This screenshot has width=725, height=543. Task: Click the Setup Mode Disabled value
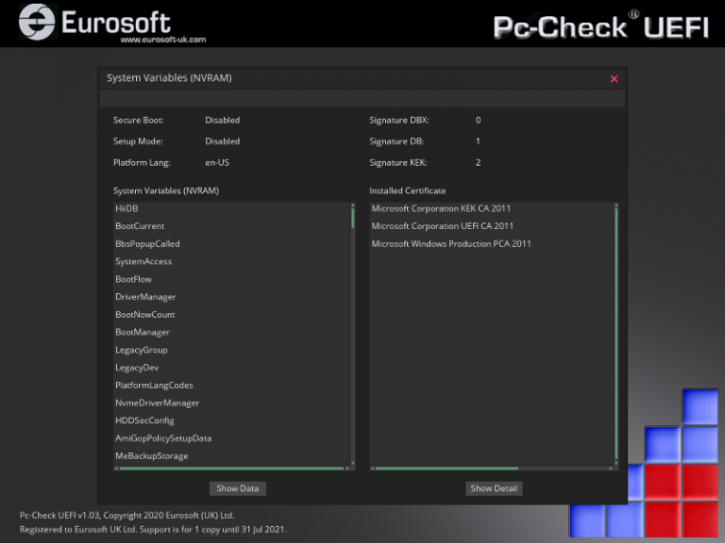223,141
